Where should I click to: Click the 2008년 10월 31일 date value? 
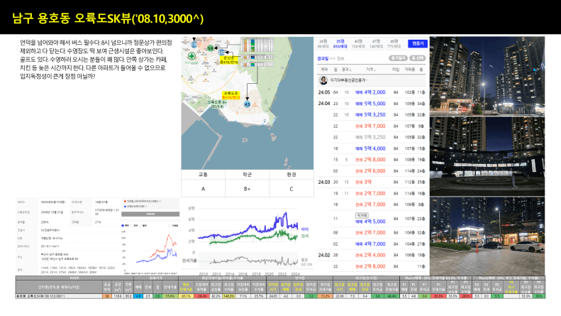pyautogui.click(x=52, y=212)
